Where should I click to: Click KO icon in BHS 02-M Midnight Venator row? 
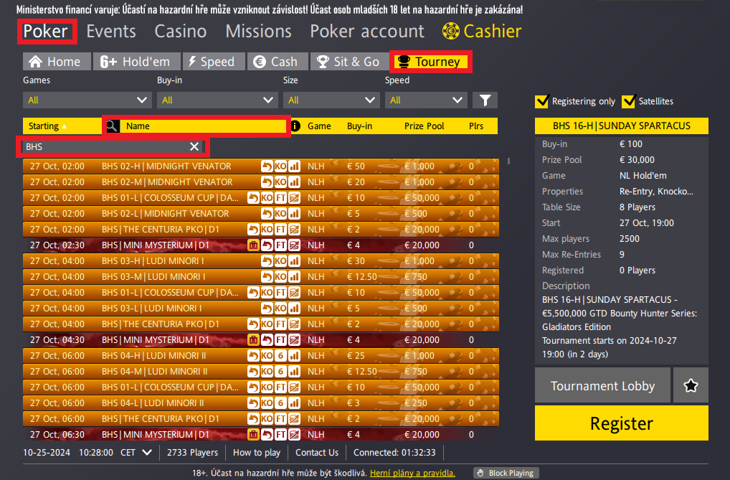point(280,182)
